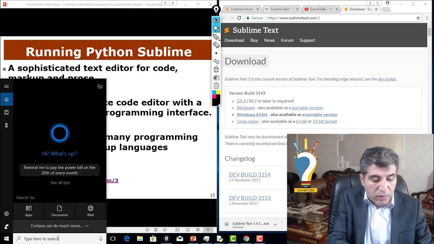Open Task View on the taskbar
This screenshot has height=244, width=434.
113,239
